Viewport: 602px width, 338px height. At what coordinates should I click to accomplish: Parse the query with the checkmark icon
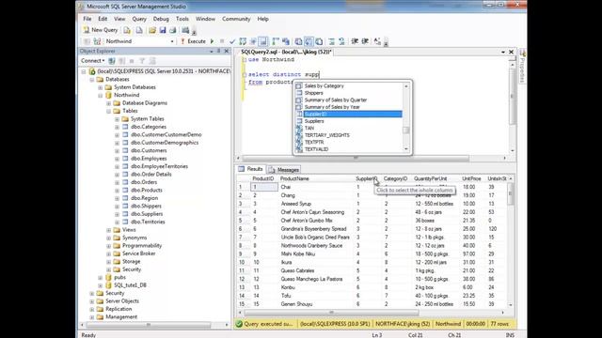point(232,41)
